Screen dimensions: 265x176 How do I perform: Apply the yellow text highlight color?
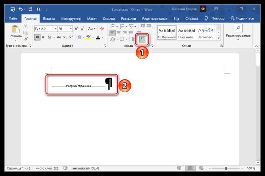(x=88, y=37)
